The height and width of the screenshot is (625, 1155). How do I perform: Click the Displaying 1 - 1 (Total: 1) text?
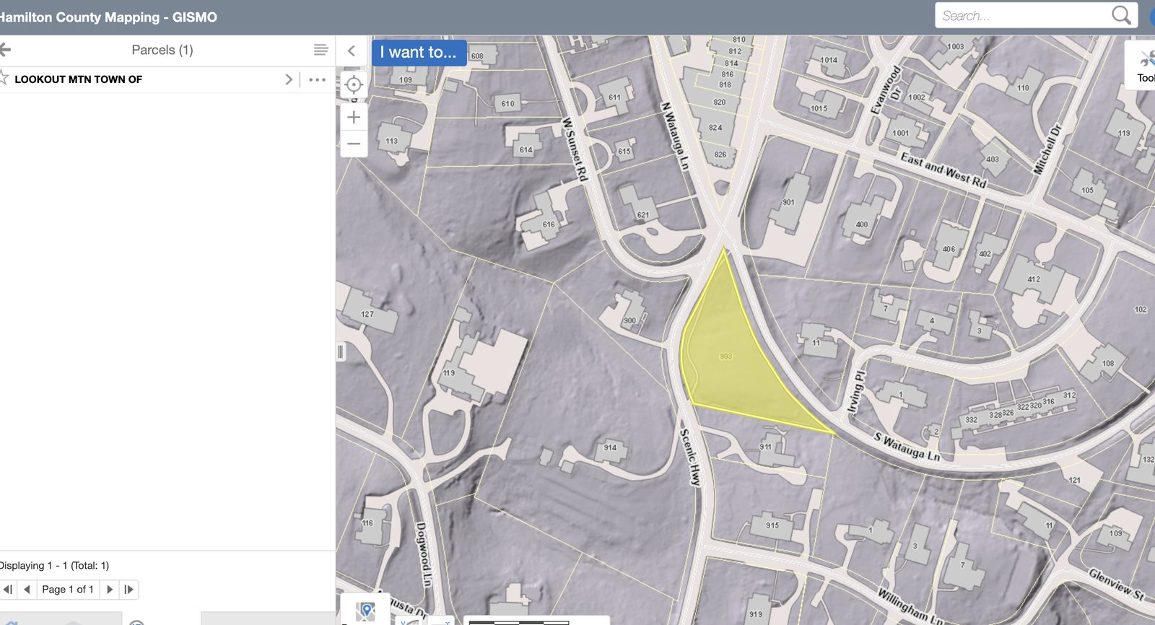(54, 565)
